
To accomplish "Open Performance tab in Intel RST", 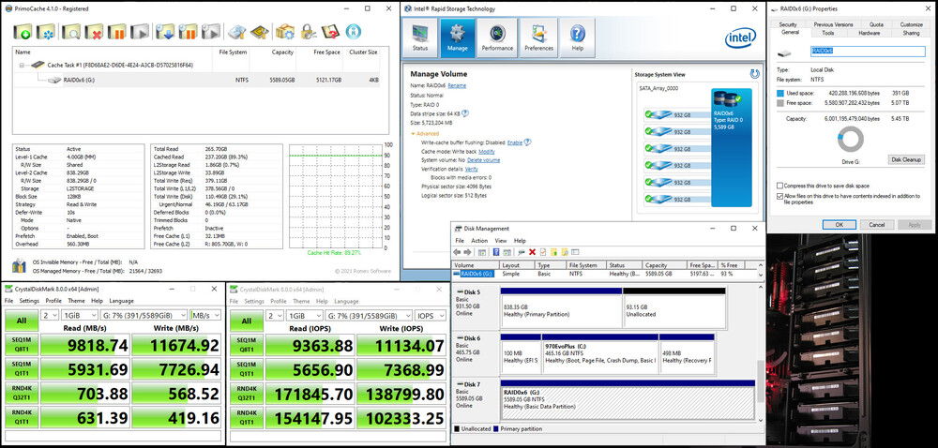I will click(497, 37).
